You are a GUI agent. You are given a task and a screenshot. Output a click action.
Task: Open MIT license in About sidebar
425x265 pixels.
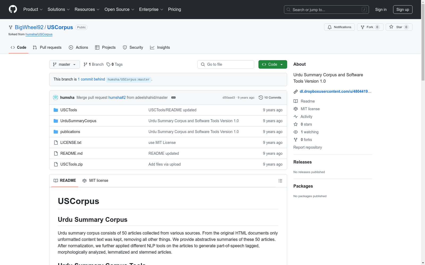click(307, 109)
